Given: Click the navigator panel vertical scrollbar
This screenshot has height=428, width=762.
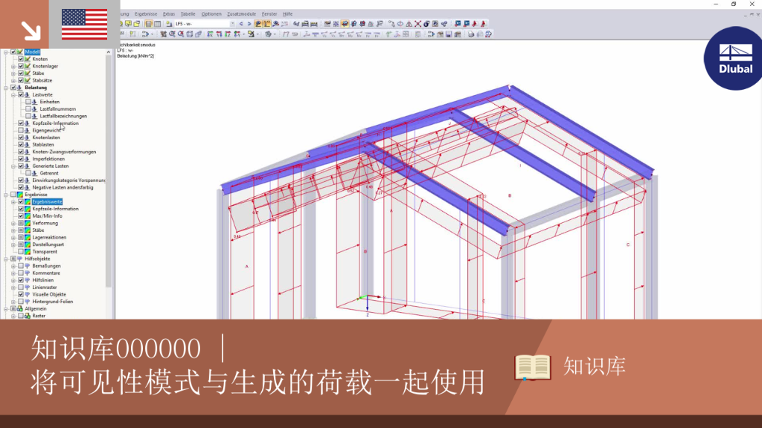Looking at the screenshot, I should (x=109, y=170).
